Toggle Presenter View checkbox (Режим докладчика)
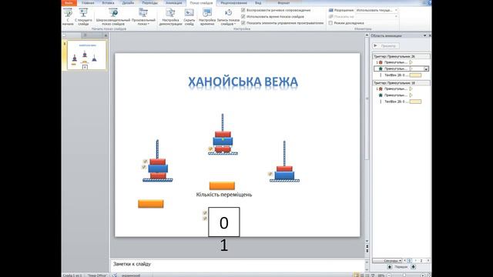 (330, 23)
